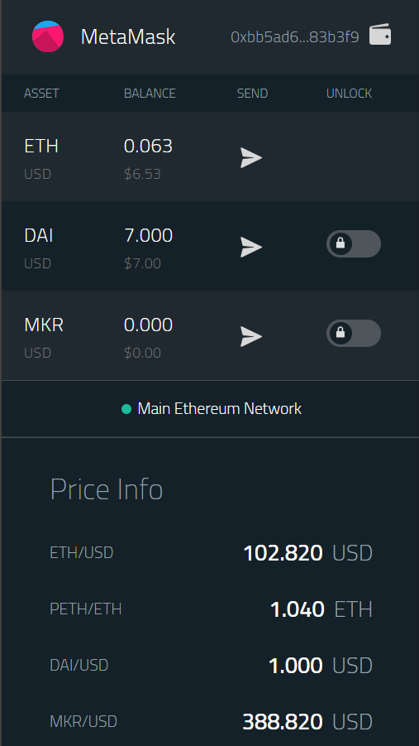The width and height of the screenshot is (419, 746).
Task: Select the ETH/USD price row
Action: pos(211,553)
